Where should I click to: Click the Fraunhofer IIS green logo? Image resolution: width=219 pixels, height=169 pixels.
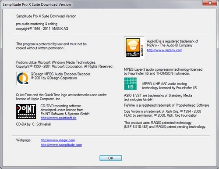point(131,84)
